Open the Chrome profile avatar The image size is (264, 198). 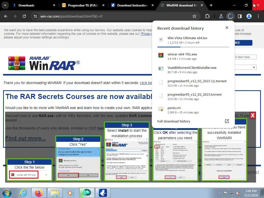(249, 16)
